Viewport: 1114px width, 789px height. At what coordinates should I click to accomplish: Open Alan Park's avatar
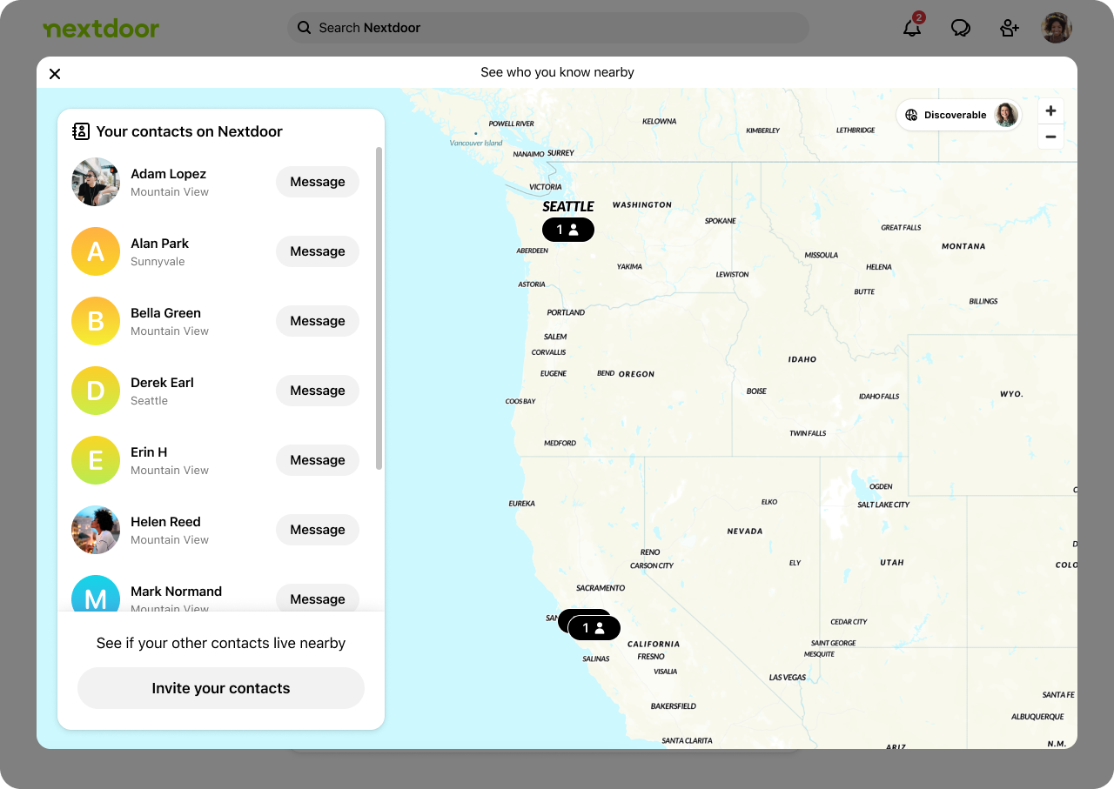(96, 251)
